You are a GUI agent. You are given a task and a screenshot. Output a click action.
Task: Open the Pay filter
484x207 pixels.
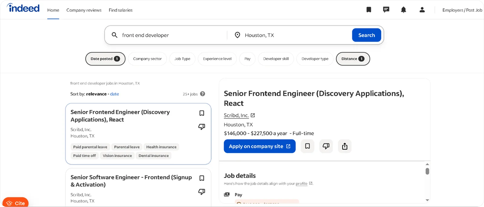[x=247, y=59]
